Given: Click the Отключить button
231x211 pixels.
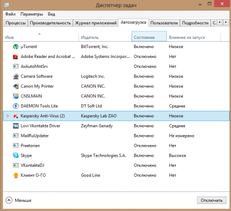Looking at the screenshot, I should coord(211,200).
